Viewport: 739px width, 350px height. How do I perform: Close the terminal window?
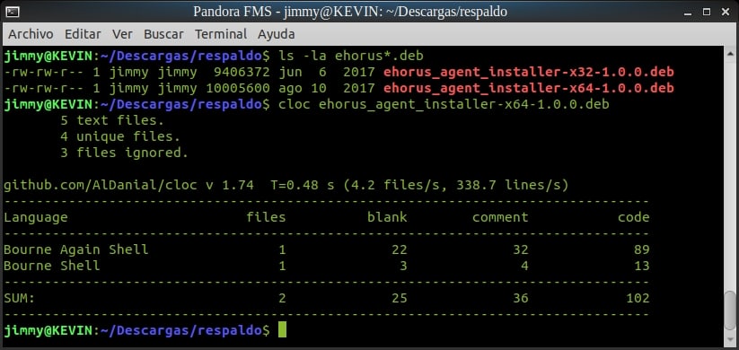726,12
